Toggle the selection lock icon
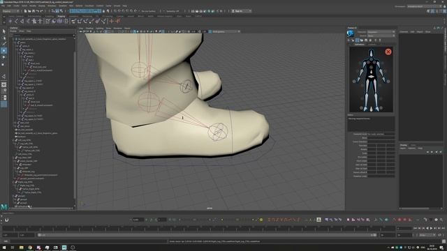The width and height of the screenshot is (447, 251). (104, 11)
